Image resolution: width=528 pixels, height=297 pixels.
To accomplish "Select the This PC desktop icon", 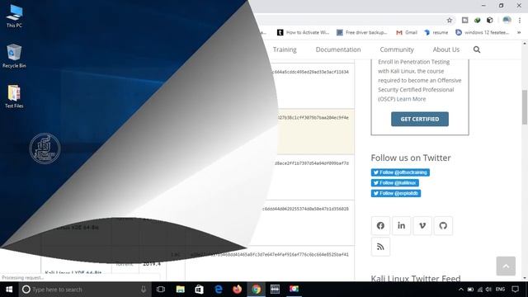I will coord(14,16).
